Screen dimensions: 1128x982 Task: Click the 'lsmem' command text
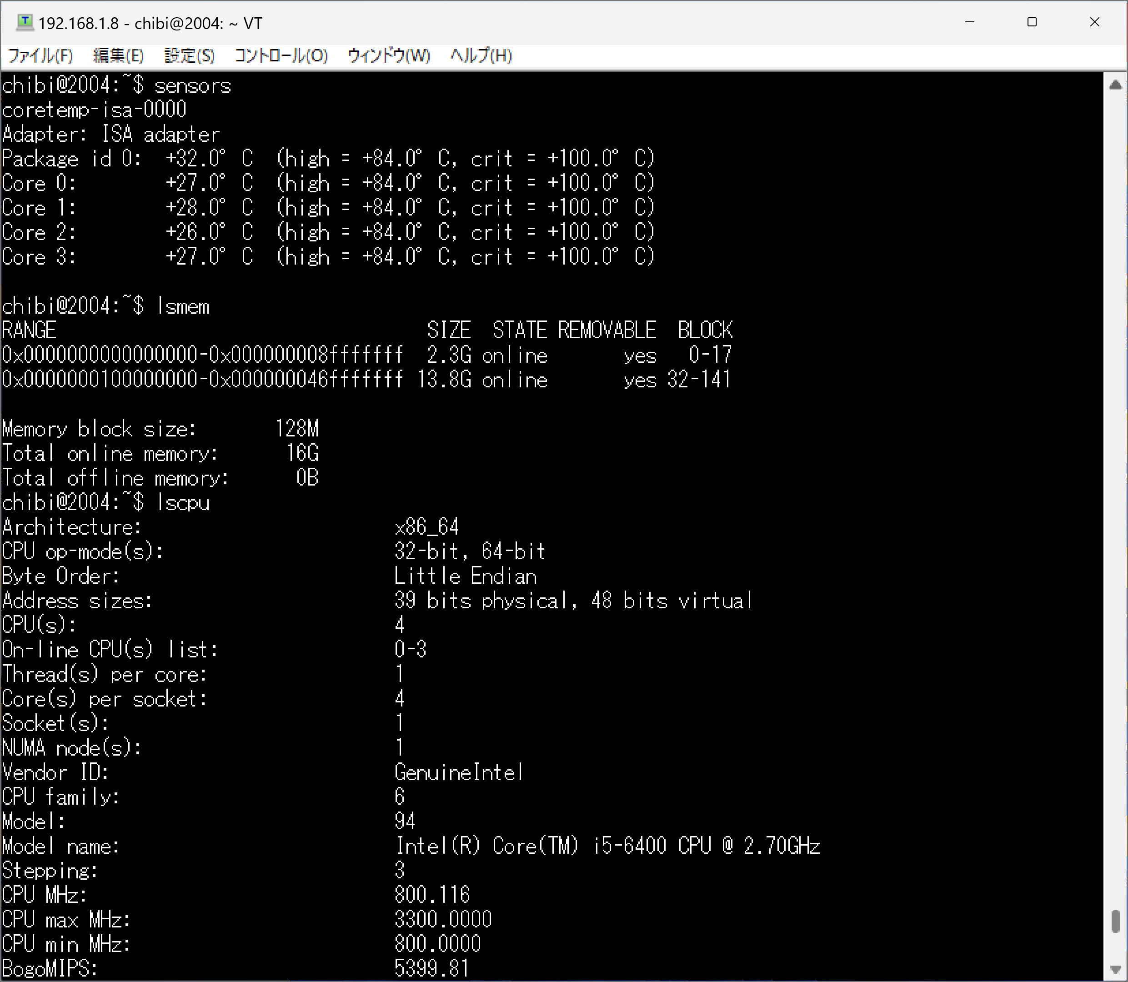click(x=183, y=306)
